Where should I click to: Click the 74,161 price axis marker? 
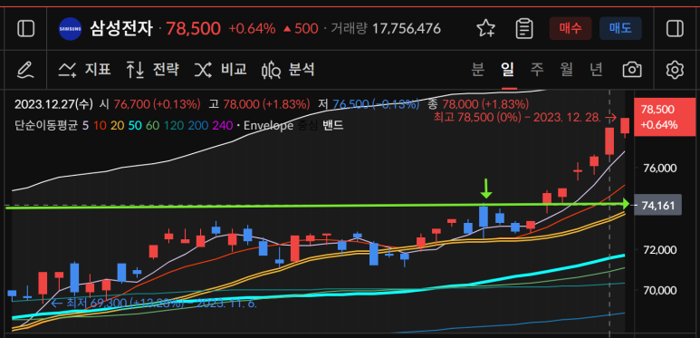(657, 206)
